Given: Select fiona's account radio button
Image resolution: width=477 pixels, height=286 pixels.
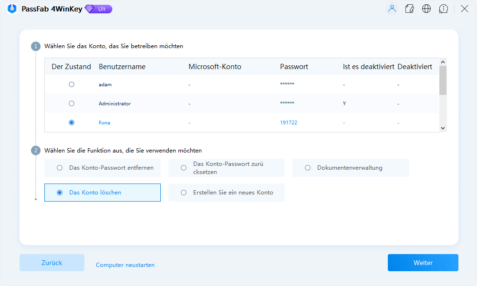Looking at the screenshot, I should (72, 122).
